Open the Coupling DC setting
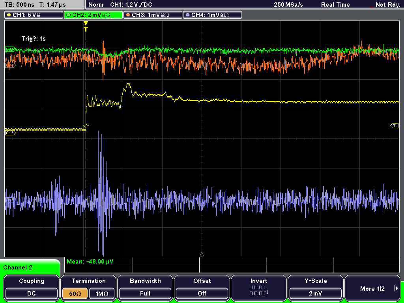The width and height of the screenshot is (404, 303). [32, 288]
